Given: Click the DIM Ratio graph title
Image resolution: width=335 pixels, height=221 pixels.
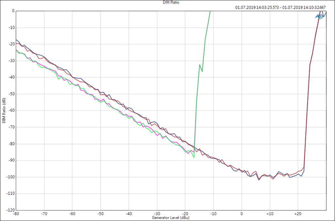Looking at the screenshot, I should 171,2.
